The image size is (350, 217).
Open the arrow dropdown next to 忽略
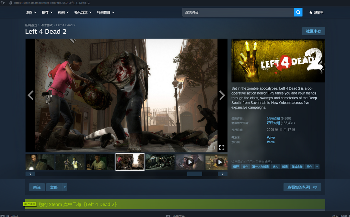[64, 187]
